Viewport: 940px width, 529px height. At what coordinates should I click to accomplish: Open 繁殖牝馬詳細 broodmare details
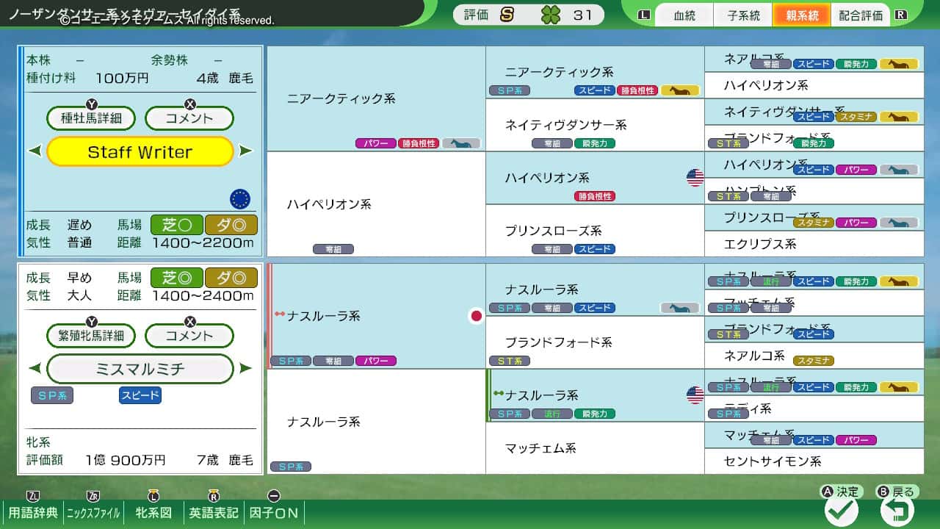92,336
